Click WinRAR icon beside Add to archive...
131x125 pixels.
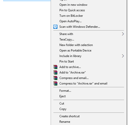pyautogui.click(x=55, y=67)
